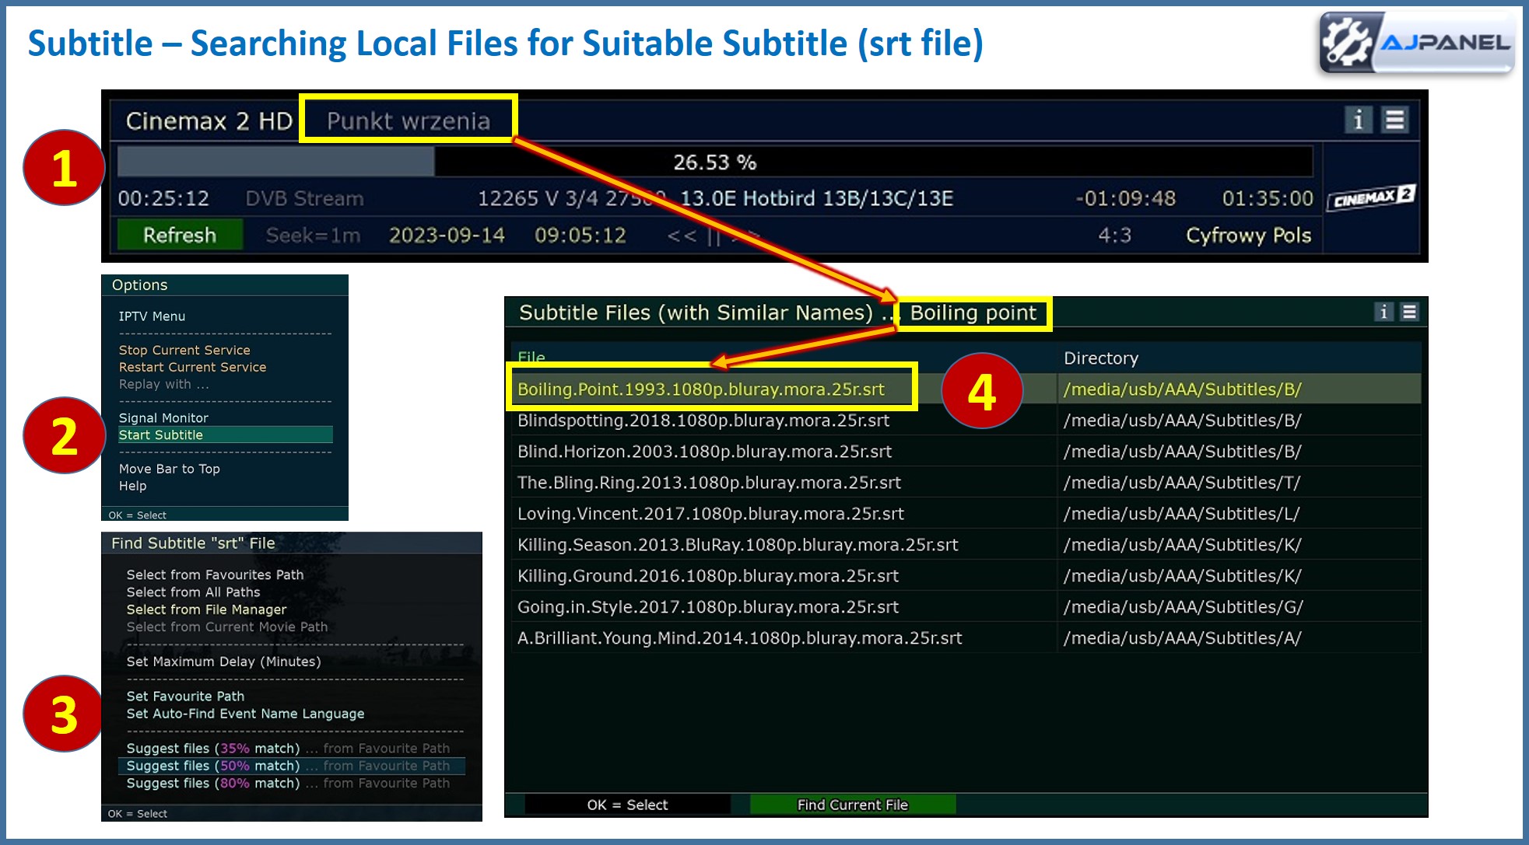Select Move Bar to Top option

[x=169, y=469]
